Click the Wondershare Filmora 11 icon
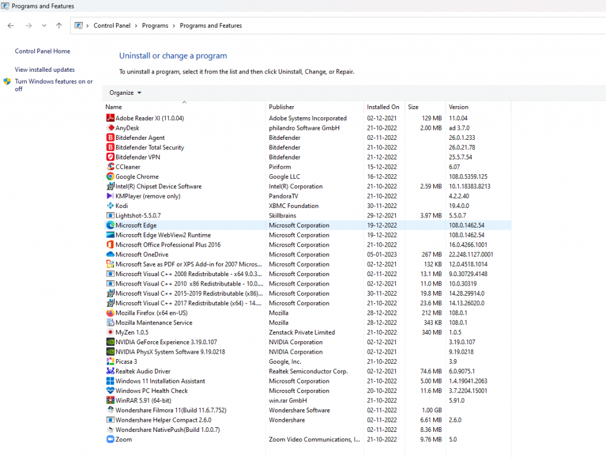 tap(110, 410)
